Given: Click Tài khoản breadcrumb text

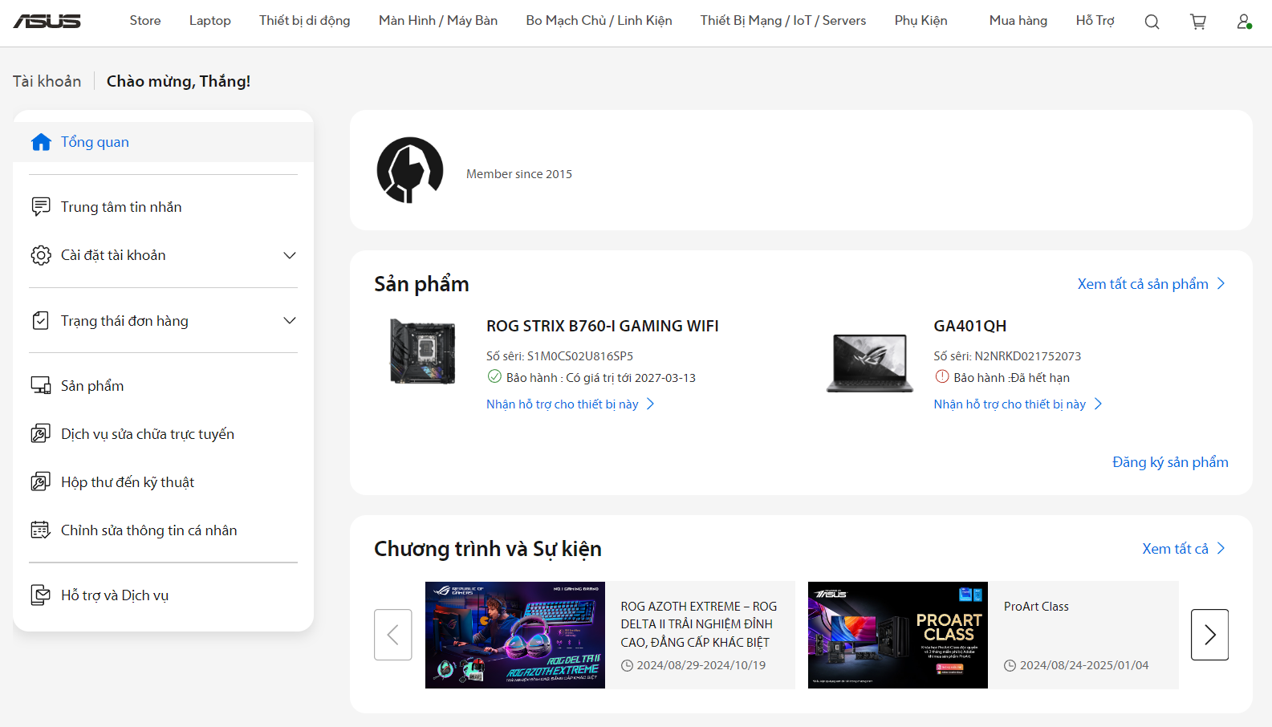Looking at the screenshot, I should pyautogui.click(x=47, y=81).
